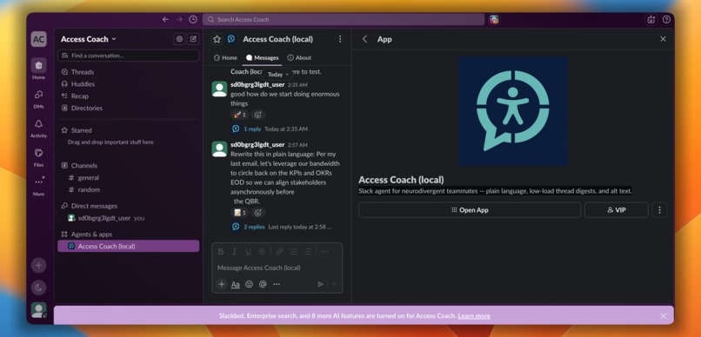This screenshot has width=701, height=337.
Task: Go back in the App panel
Action: 364,39
